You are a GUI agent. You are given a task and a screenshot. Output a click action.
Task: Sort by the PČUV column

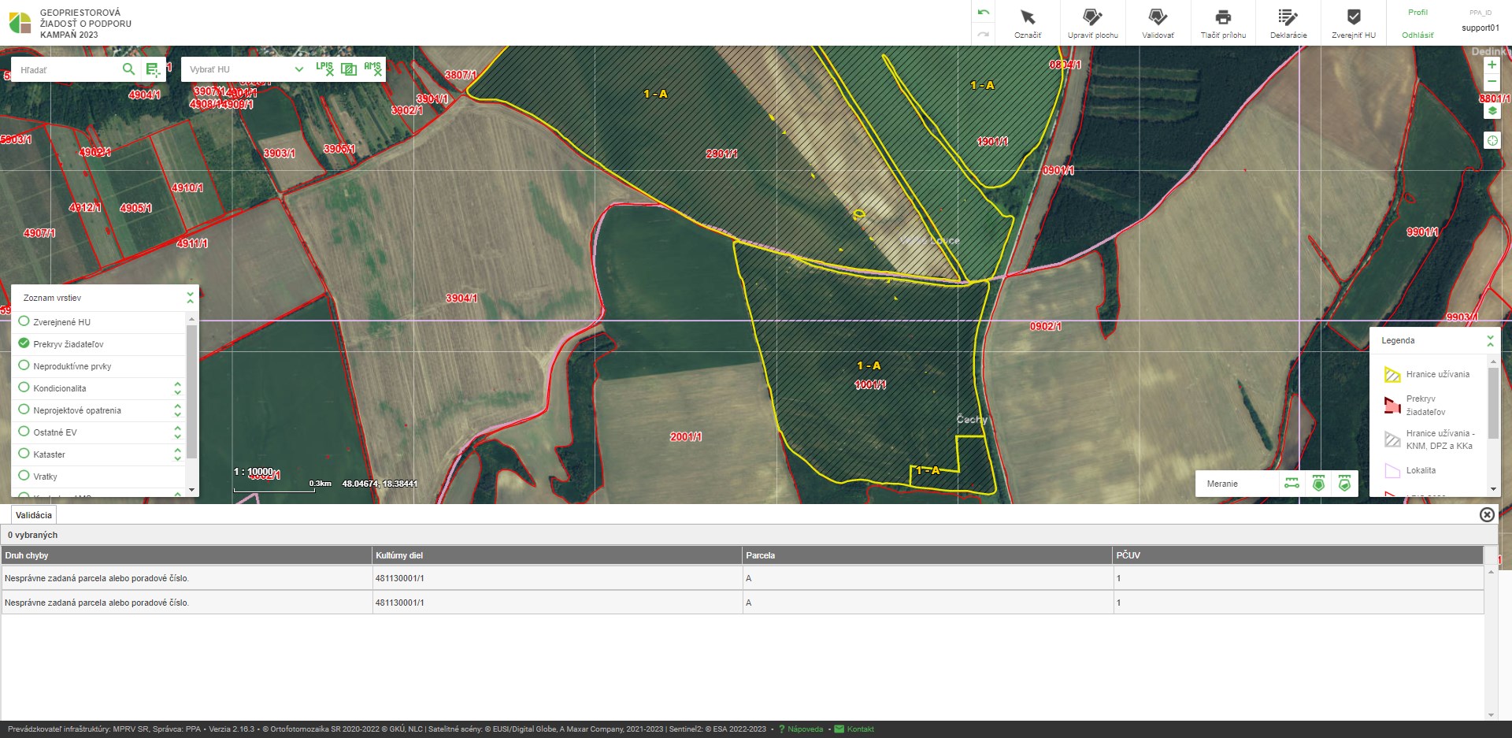1299,555
